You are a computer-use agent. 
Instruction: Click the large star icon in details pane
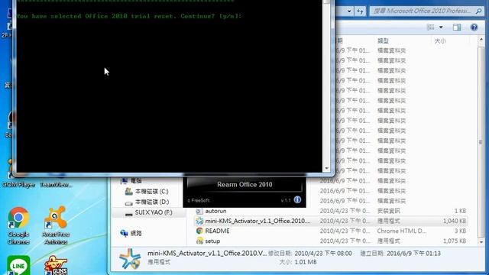(130, 258)
